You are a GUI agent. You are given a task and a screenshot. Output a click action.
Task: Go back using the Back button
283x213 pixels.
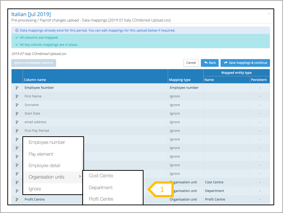210,63
